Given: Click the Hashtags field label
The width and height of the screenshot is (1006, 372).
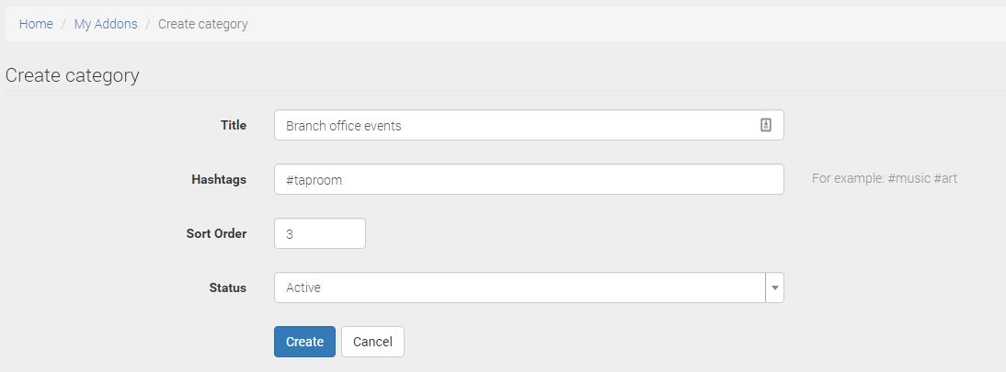Looking at the screenshot, I should pos(219,179).
